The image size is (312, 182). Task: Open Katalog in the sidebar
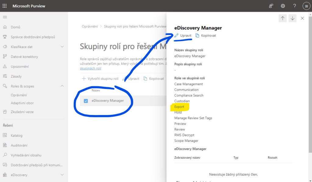pyautogui.click(x=16, y=135)
